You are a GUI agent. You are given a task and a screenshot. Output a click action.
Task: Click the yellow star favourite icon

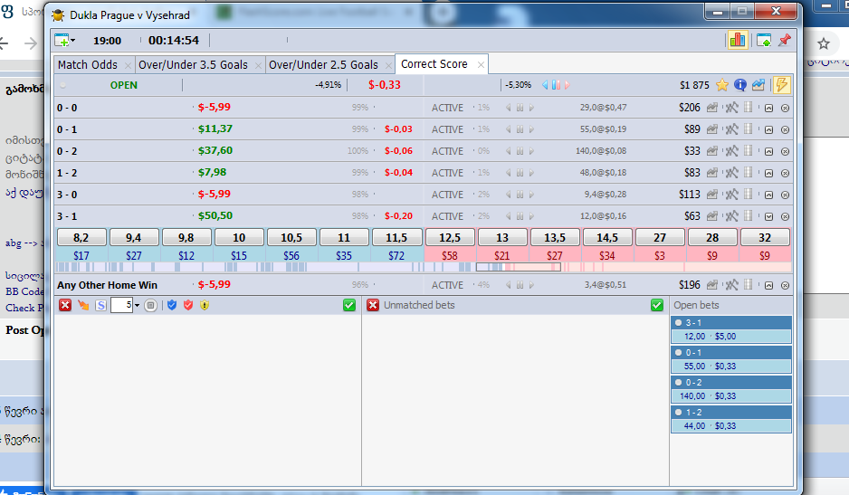[x=721, y=85]
